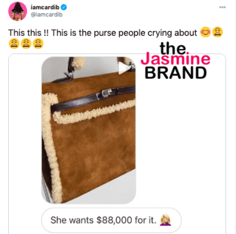
Task: Click the first weary face emoji after smiley
Action: pyautogui.click(x=218, y=32)
